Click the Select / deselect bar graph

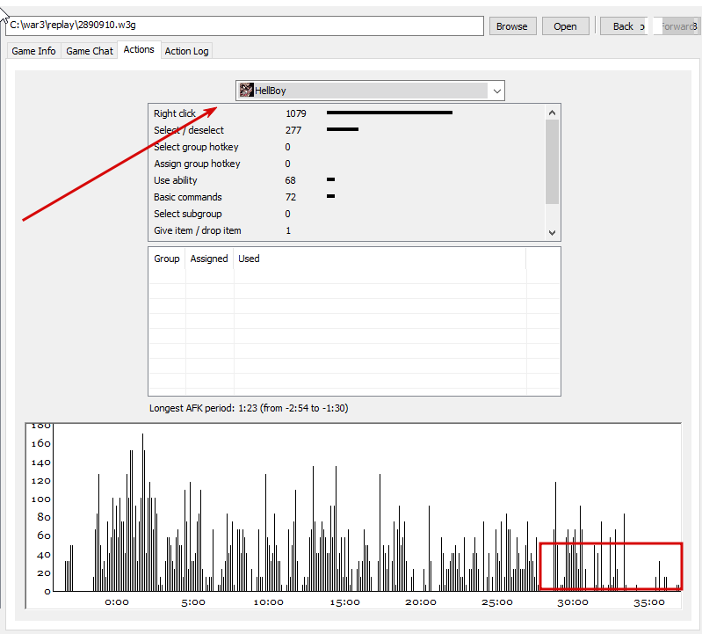click(343, 129)
